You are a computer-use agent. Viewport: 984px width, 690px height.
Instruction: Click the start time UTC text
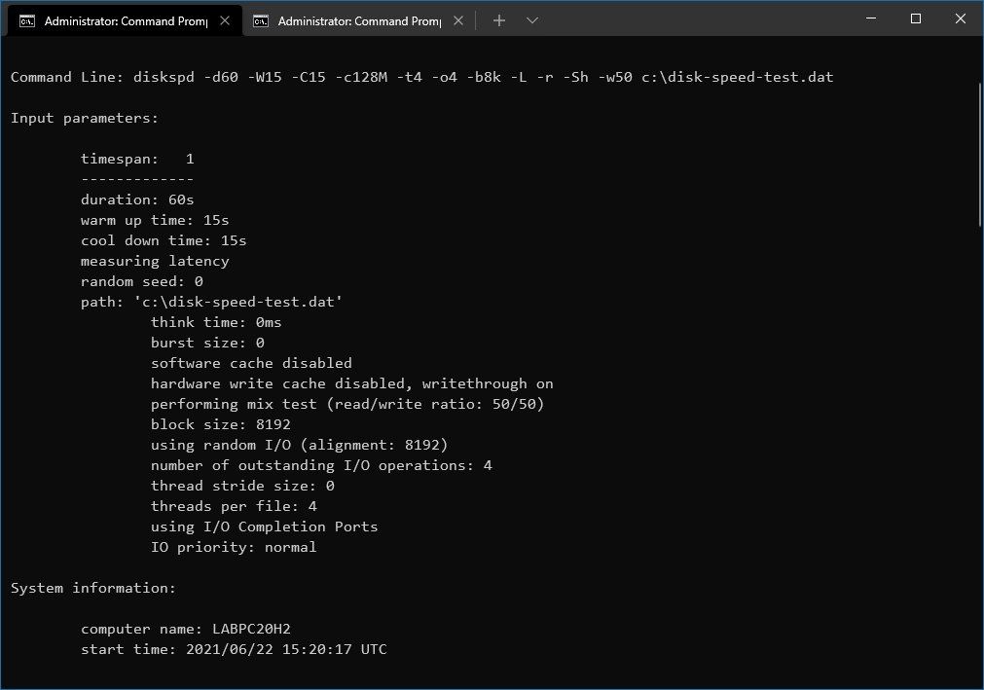234,649
